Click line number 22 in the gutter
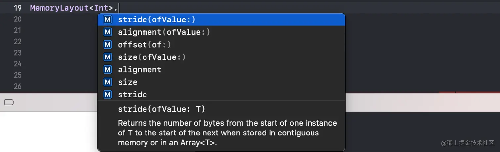 pos(18,41)
